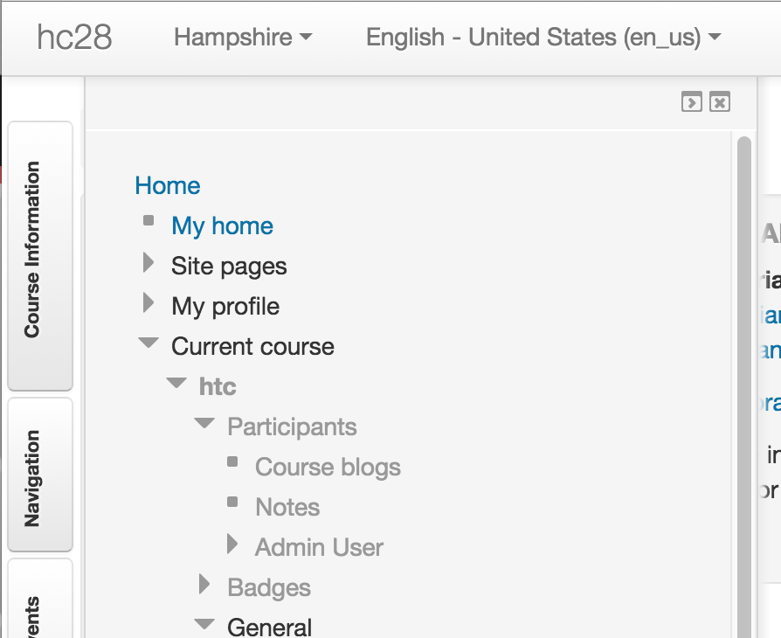781x638 pixels.
Task: Open the Hampshire dropdown menu
Action: (243, 38)
